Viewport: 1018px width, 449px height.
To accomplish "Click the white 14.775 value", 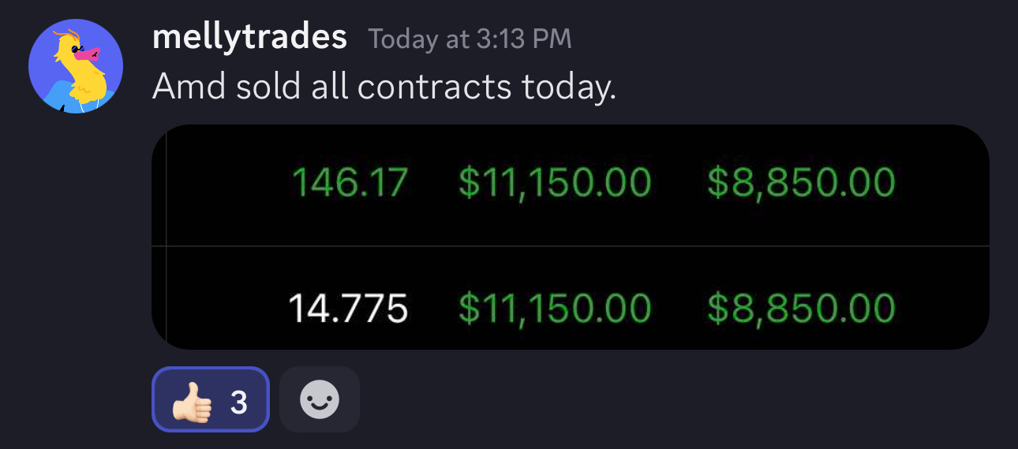I will (x=348, y=308).
